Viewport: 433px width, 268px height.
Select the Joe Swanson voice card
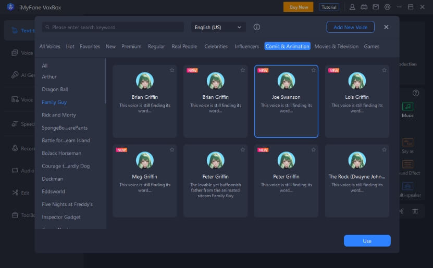point(286,101)
